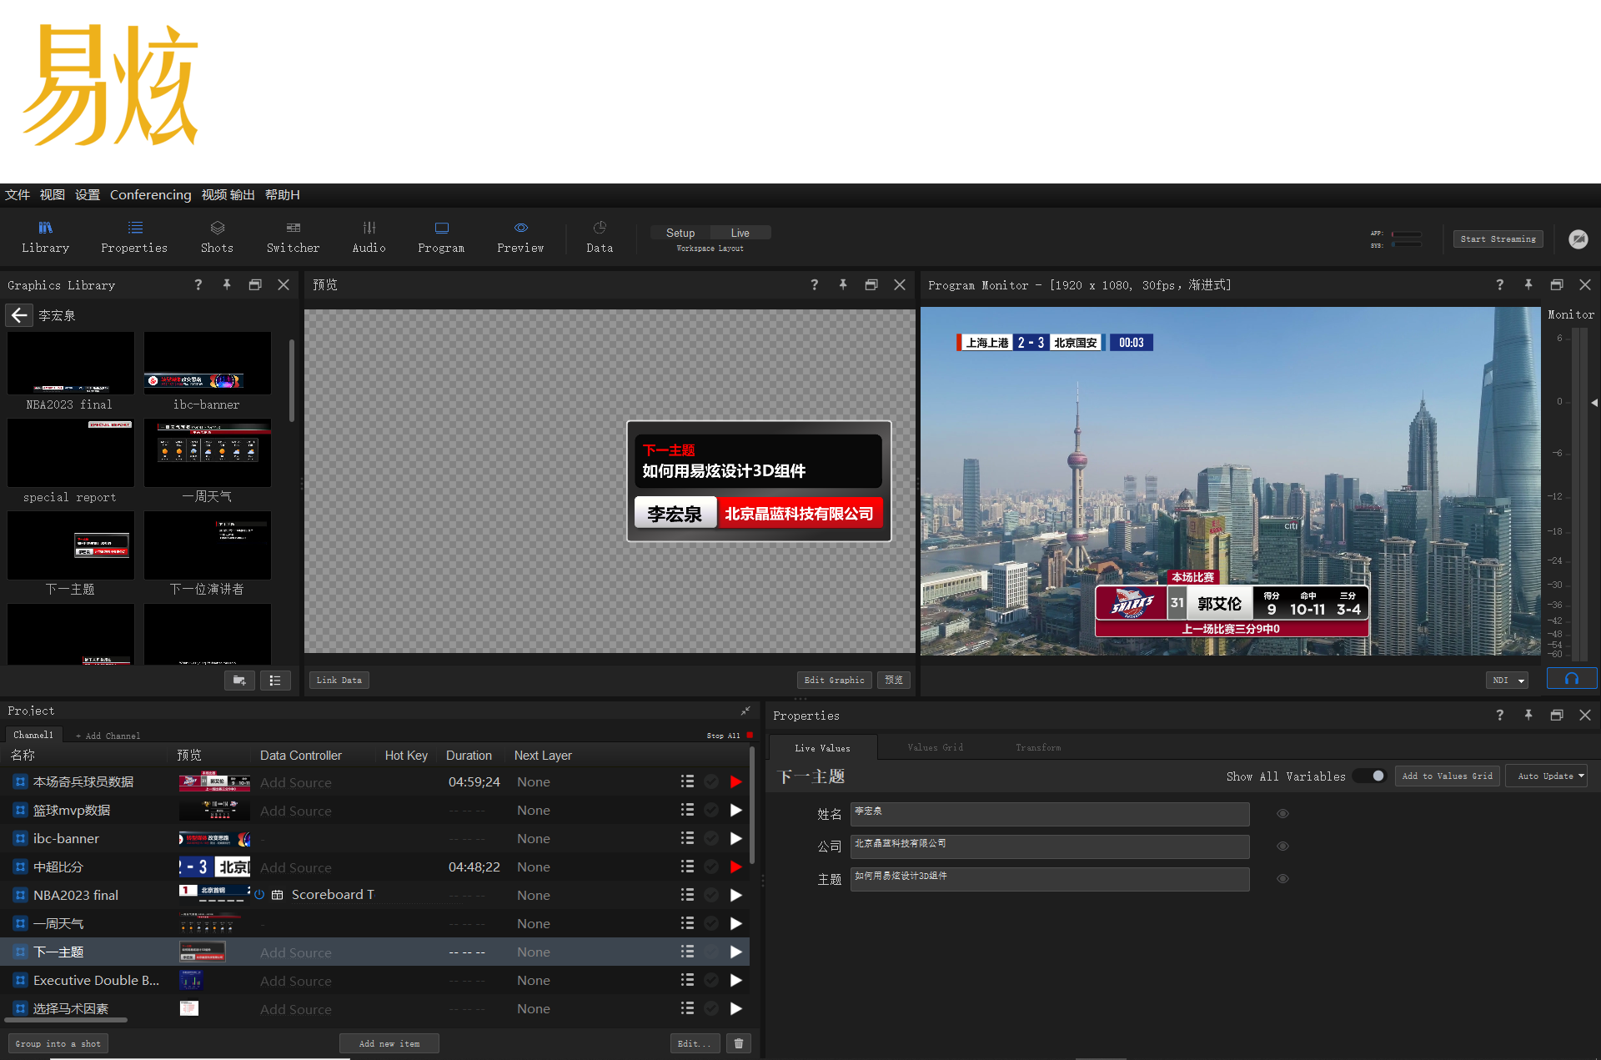
Task: Click the collapse icon in Project panel header
Action: (x=745, y=711)
